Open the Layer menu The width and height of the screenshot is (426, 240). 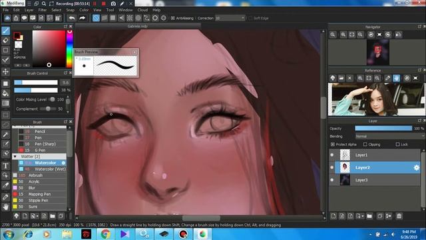(29, 10)
